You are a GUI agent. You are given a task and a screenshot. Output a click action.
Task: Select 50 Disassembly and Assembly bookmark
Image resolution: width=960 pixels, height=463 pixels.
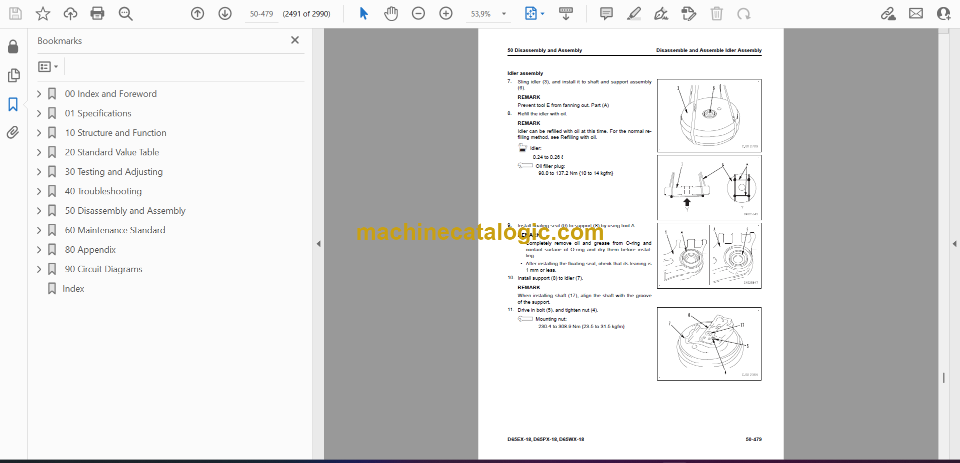125,211
